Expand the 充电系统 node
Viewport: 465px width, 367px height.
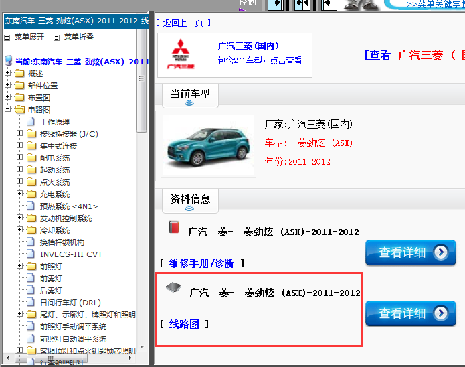[19, 194]
